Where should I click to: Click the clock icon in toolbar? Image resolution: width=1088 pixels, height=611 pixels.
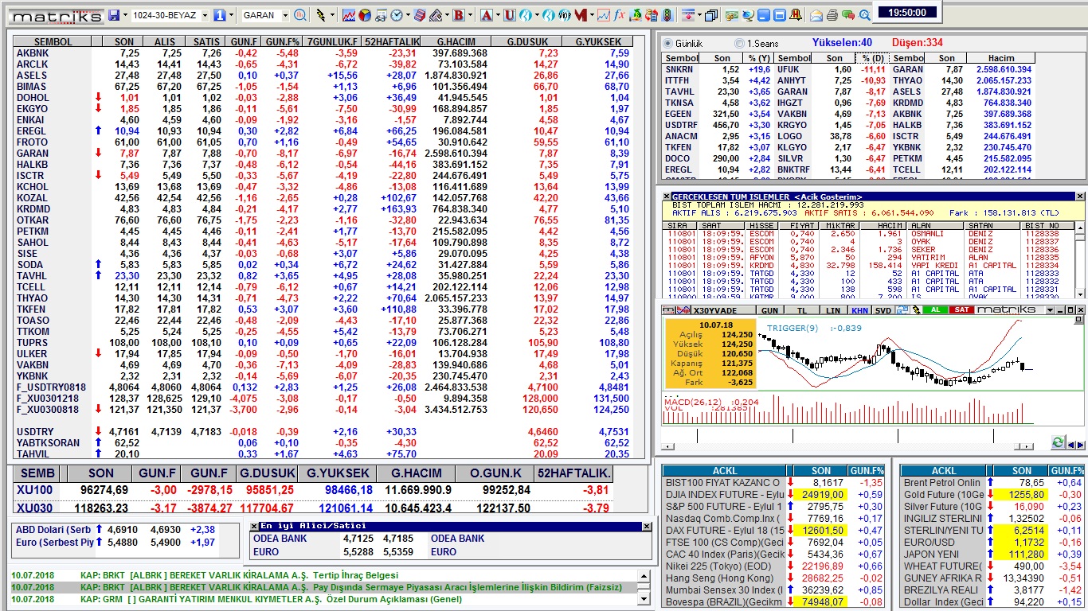[396, 15]
